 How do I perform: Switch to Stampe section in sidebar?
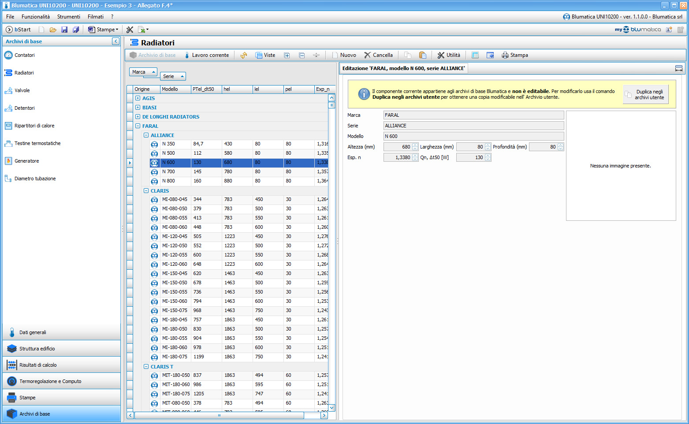tap(61, 398)
